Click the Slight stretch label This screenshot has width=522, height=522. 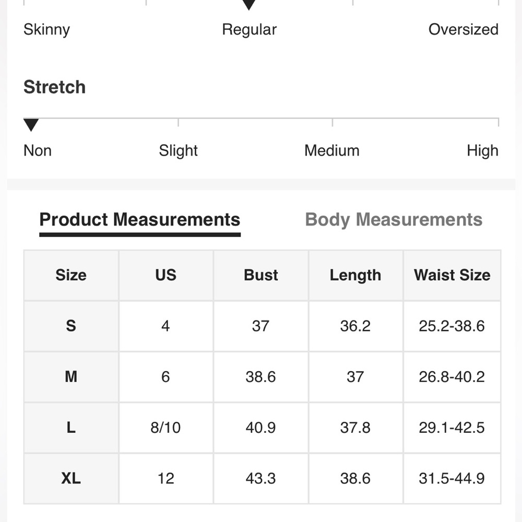[178, 151]
